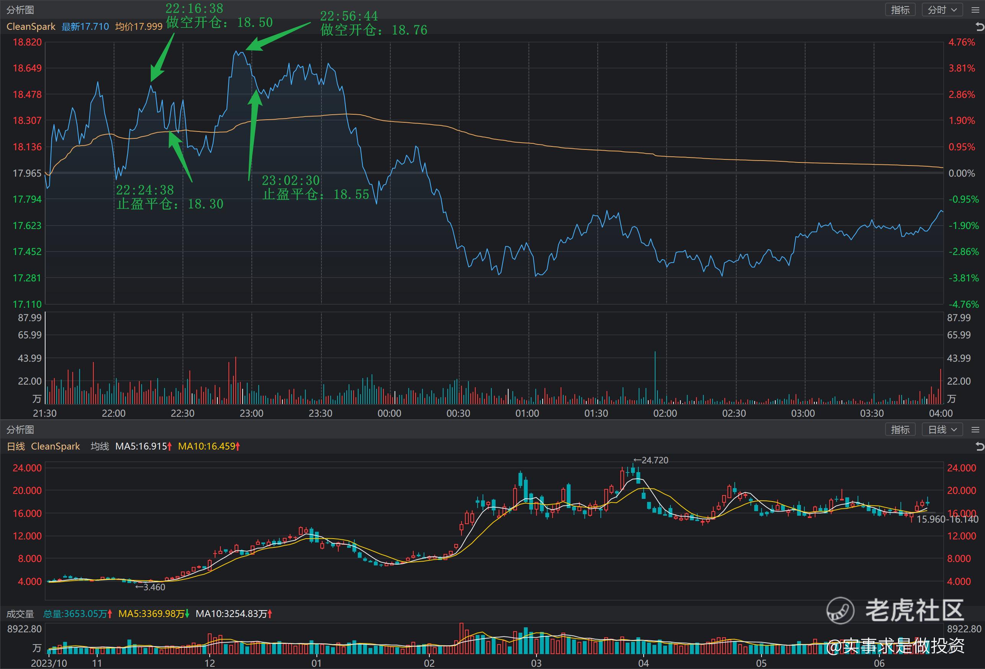Image resolution: width=985 pixels, height=669 pixels.
Task: Click the 17.110 price axis label
Action: 27,304
